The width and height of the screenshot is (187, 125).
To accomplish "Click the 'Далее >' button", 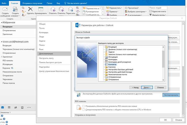I will 147,87.
